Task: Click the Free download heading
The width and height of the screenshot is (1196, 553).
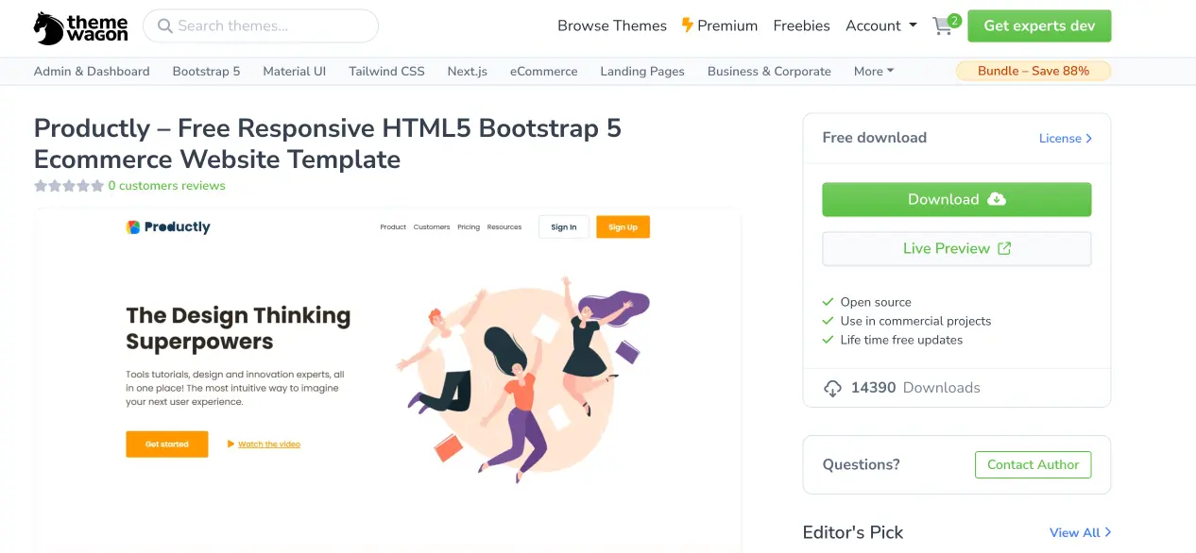Action: pos(875,138)
